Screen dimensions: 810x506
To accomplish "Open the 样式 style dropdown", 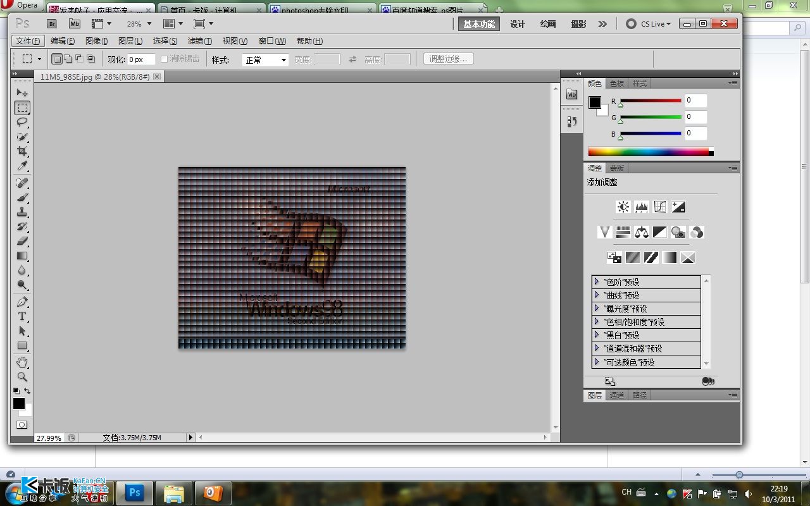I will point(265,59).
